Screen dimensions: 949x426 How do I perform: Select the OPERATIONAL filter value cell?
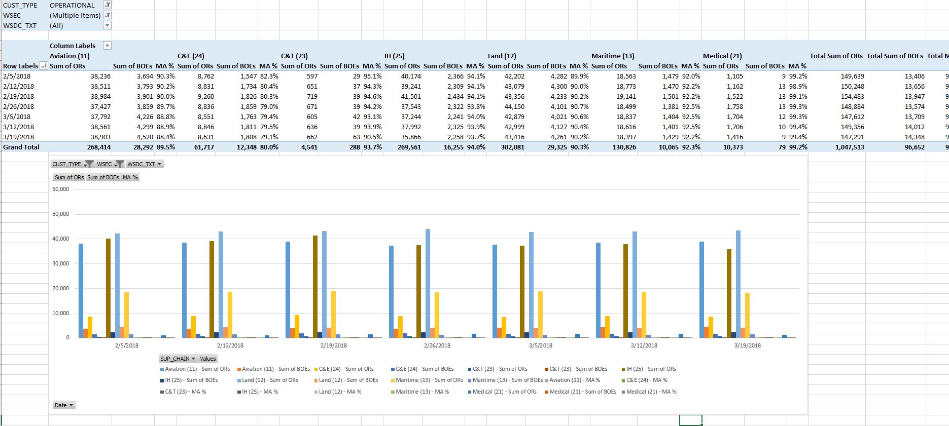(72, 5)
